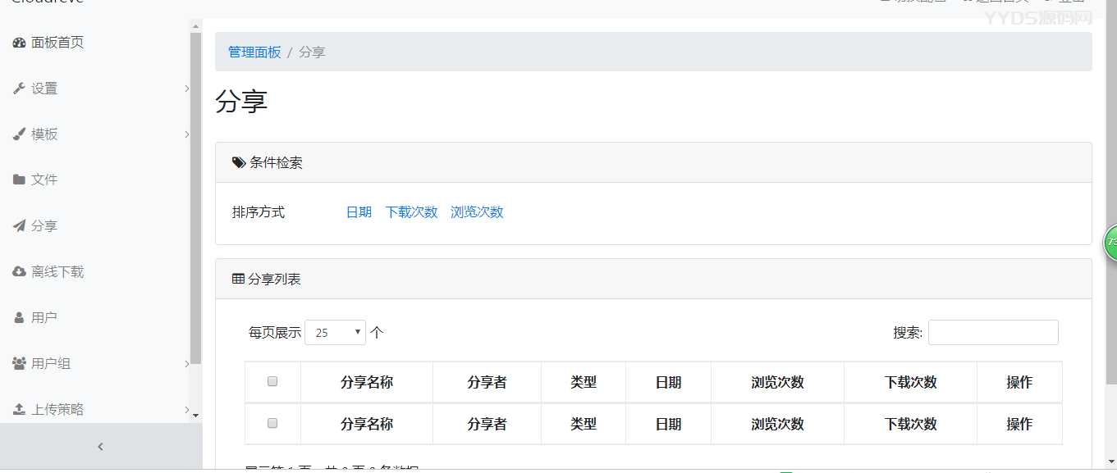Viewport: 1117px width, 473px height.
Task: Tick the select-all checkbox in the table footer row
Action: 272,423
